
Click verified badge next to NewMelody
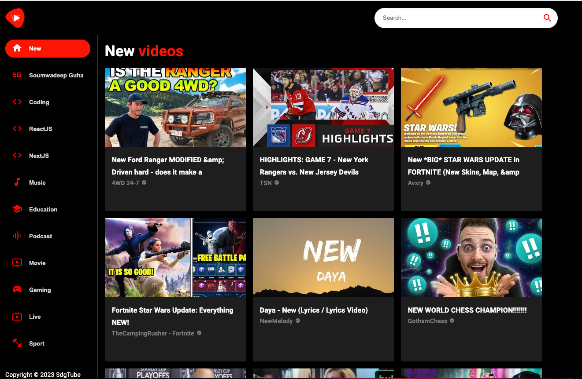click(x=298, y=321)
